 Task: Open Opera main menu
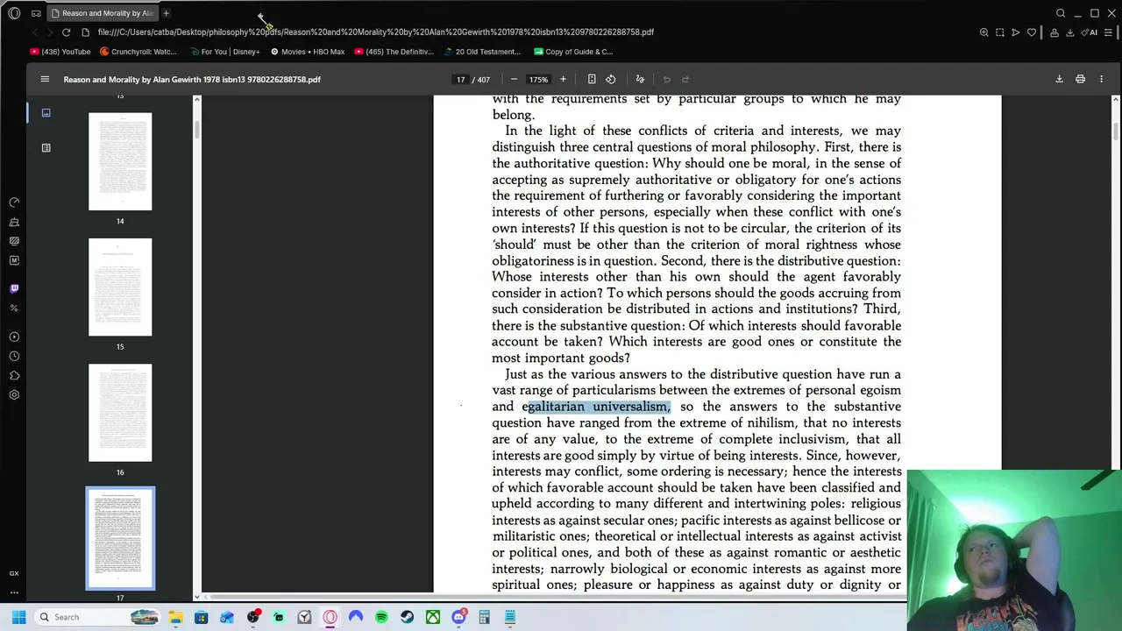pyautogui.click(x=14, y=13)
